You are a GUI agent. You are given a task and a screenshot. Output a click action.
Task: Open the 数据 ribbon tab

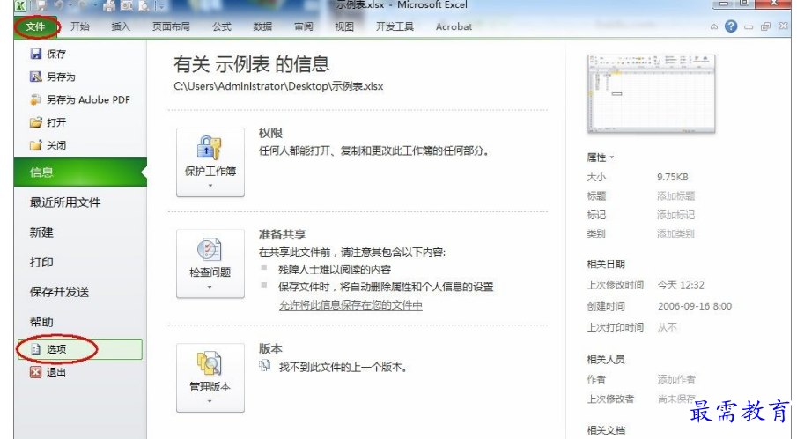[262, 26]
